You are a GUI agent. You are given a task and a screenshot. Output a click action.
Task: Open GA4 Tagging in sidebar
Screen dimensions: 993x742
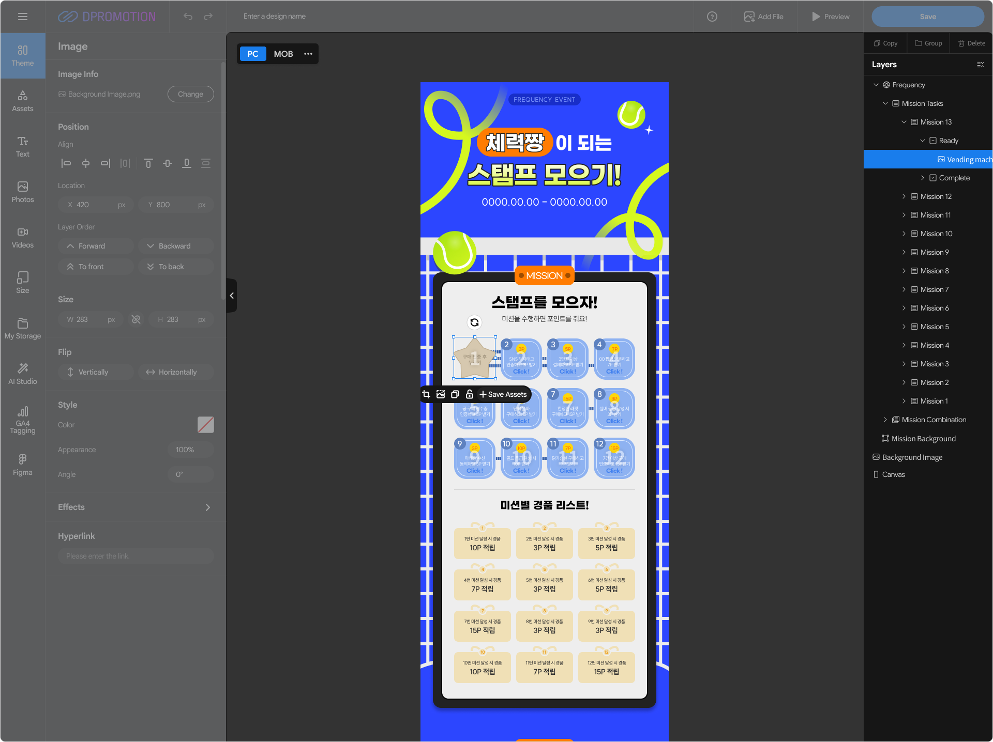(23, 420)
